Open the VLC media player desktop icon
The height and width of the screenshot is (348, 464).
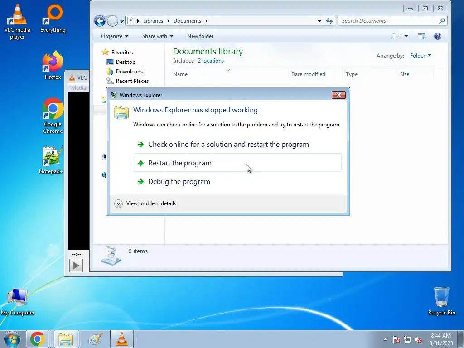(x=17, y=22)
